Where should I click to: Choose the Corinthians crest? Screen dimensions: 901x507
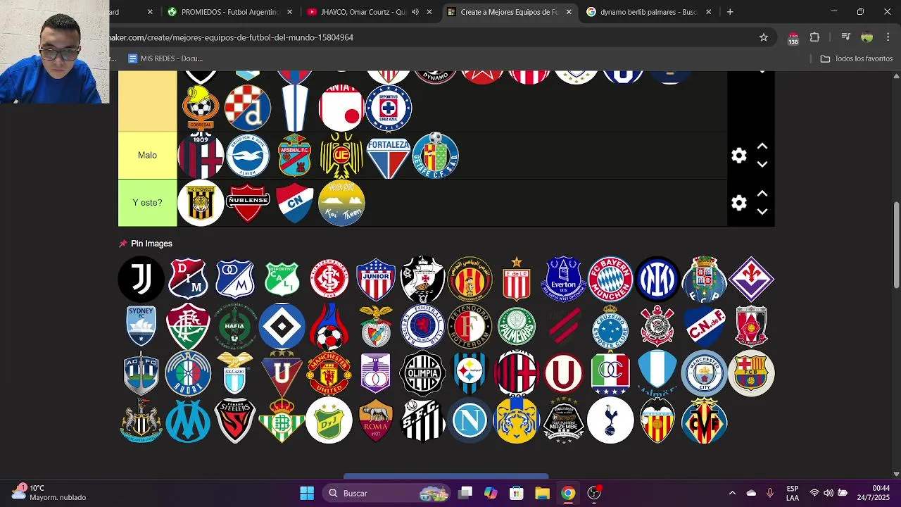(x=657, y=326)
